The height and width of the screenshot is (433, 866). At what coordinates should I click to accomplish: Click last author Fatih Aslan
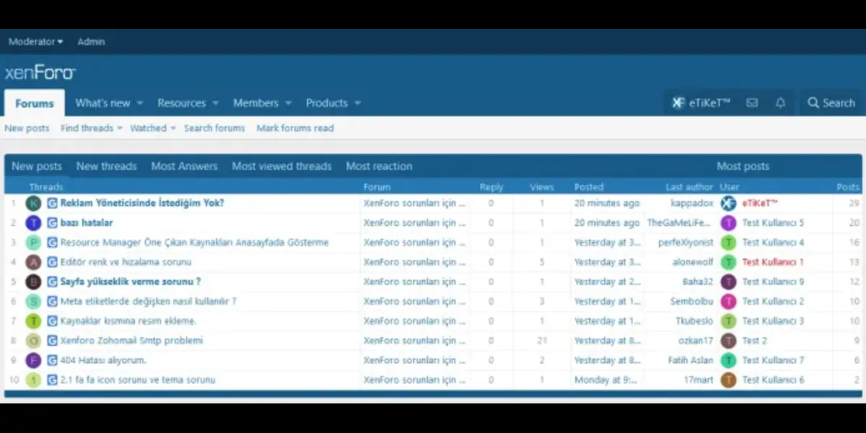[x=691, y=360]
